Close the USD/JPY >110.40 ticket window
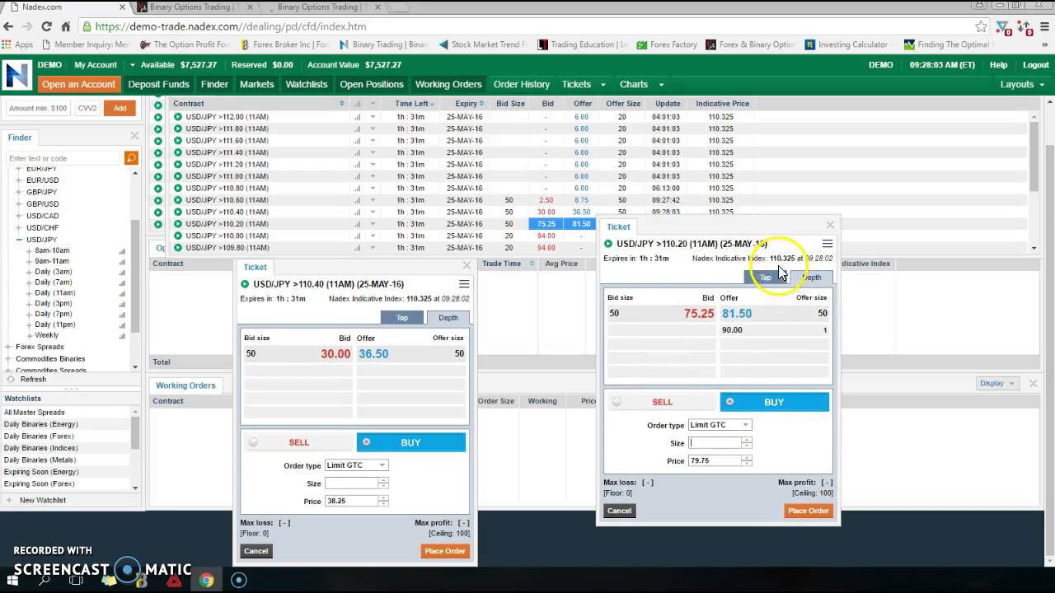 tap(467, 265)
